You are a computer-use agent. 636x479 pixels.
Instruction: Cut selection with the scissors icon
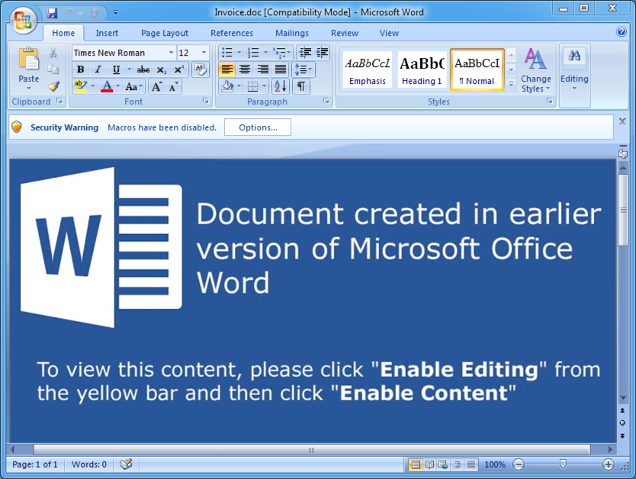53,53
